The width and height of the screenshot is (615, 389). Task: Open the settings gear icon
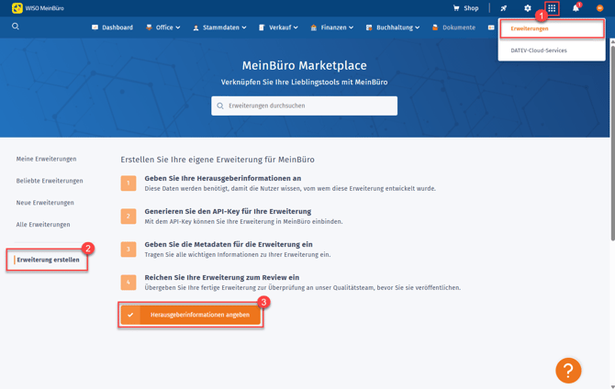[527, 8]
